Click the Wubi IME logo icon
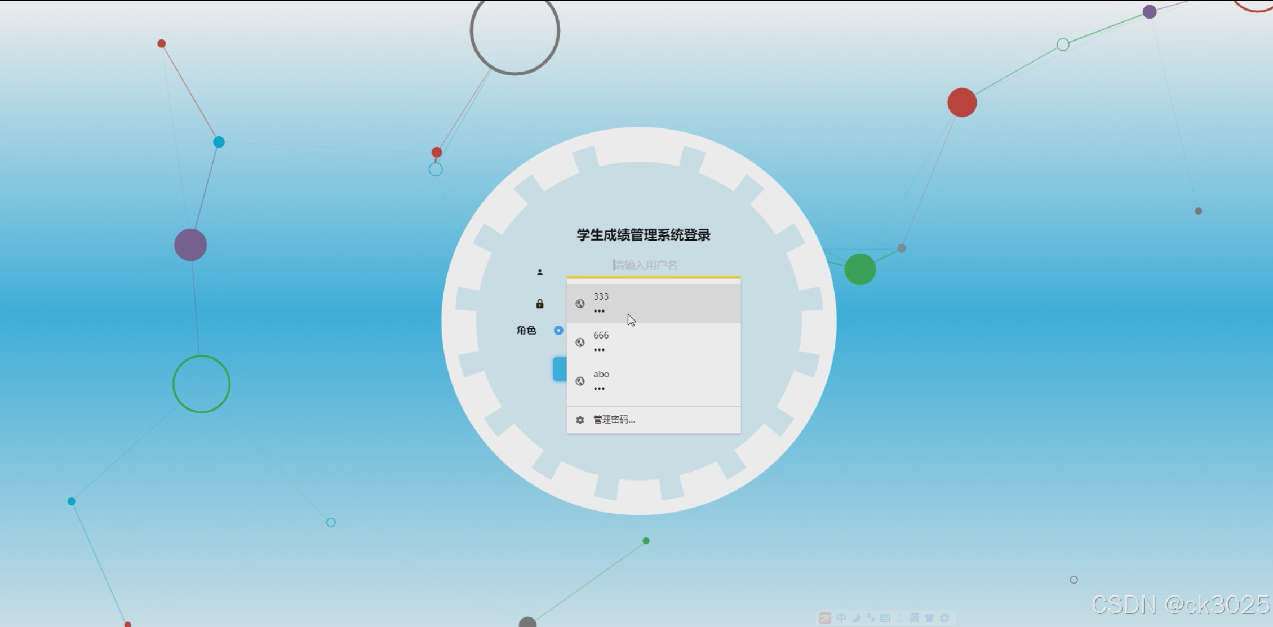Viewport: 1273px width, 627px height. (825, 618)
